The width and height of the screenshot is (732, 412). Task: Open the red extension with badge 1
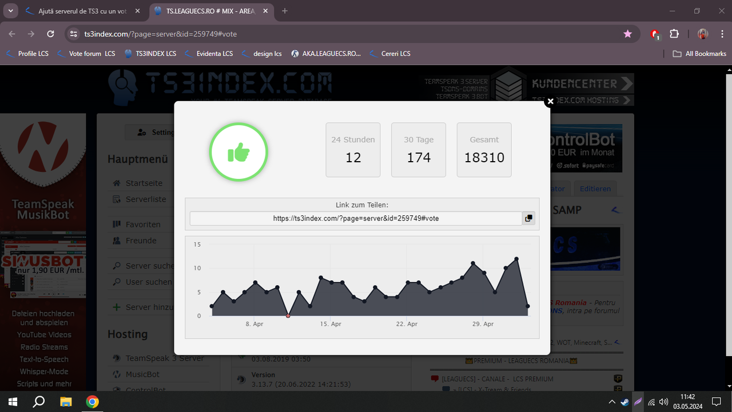pos(655,34)
